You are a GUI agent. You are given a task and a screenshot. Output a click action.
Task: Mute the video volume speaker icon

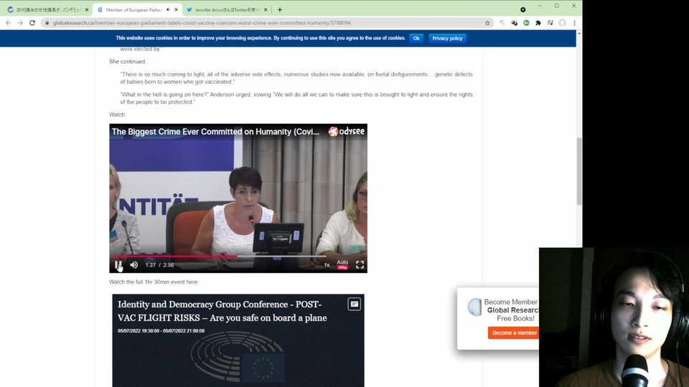(134, 264)
